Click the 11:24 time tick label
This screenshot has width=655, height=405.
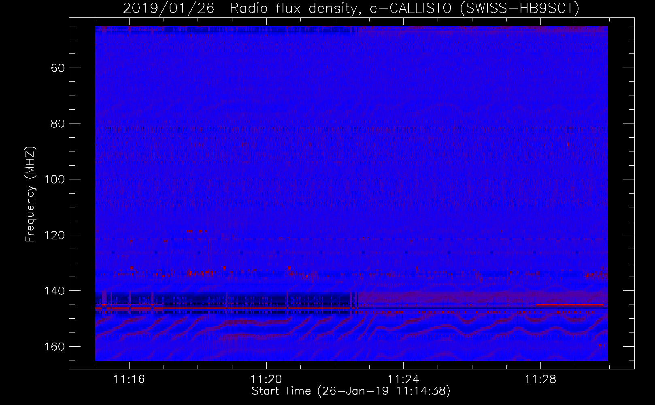403,379
